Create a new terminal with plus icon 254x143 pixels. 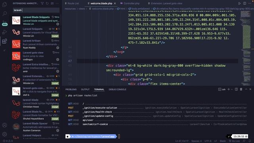pos(229,89)
